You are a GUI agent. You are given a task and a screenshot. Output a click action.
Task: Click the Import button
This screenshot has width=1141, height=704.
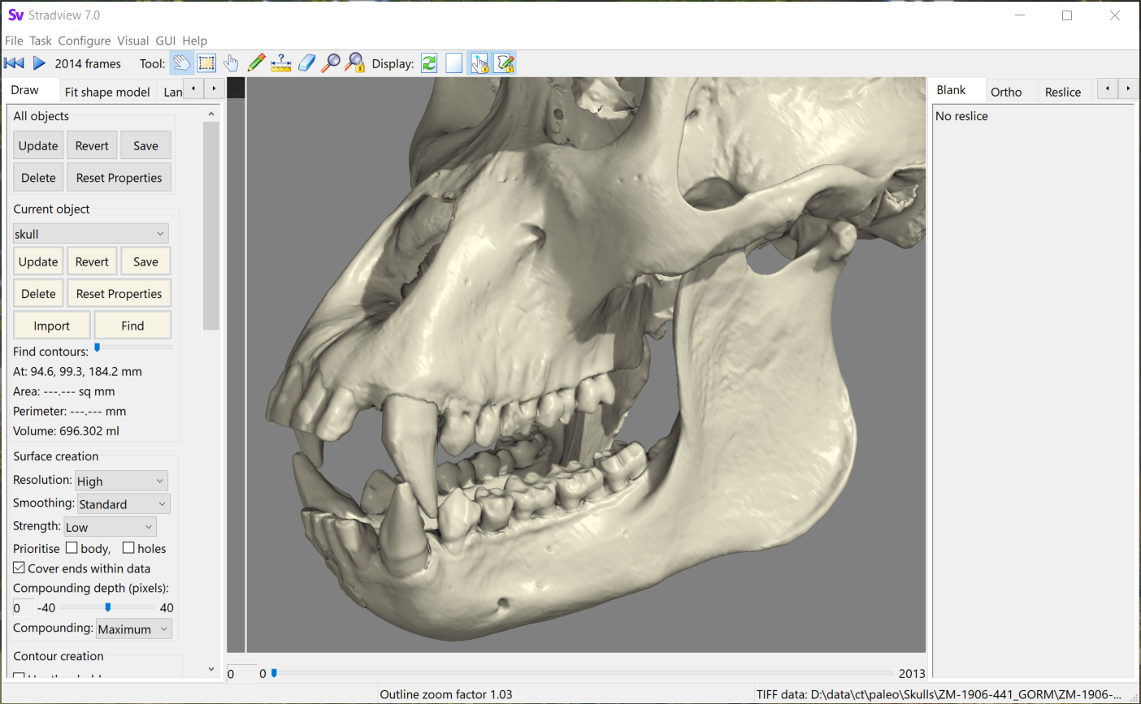tap(52, 326)
